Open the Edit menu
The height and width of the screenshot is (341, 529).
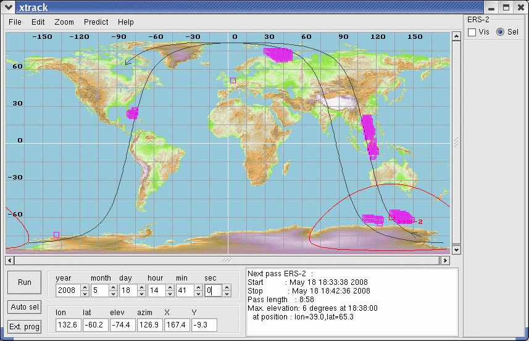38,22
